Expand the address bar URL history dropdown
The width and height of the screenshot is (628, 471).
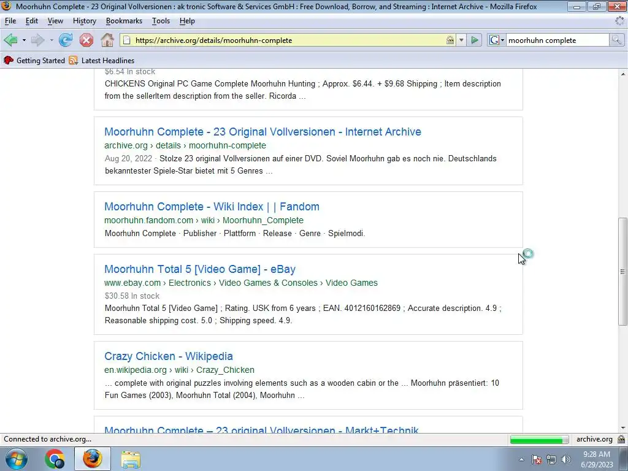(461, 40)
